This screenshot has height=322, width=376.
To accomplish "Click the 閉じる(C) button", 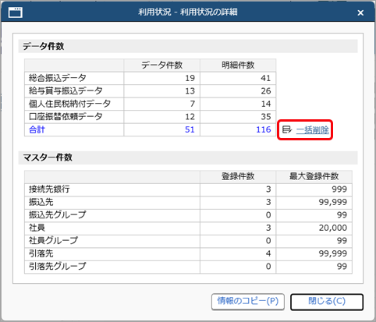I will tap(327, 302).
